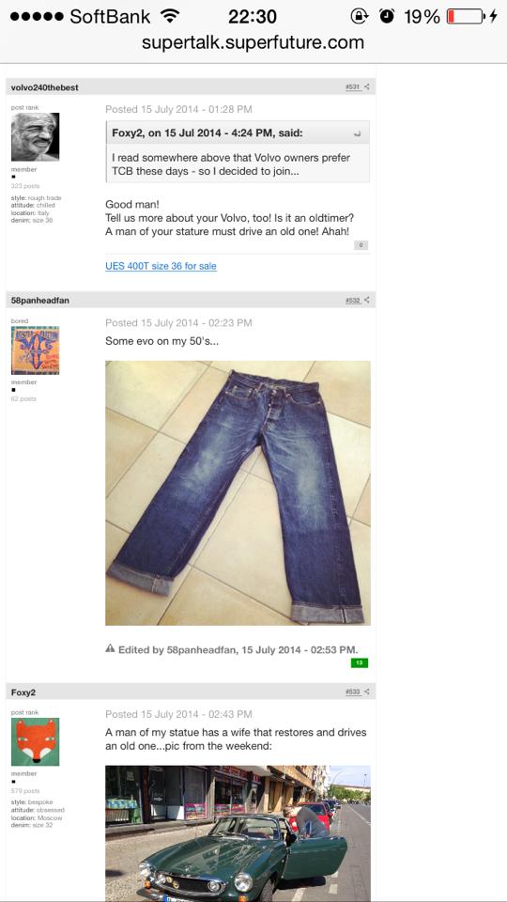Open 58panheadfan's avatar image
This screenshot has height=902, width=507.
[35, 350]
